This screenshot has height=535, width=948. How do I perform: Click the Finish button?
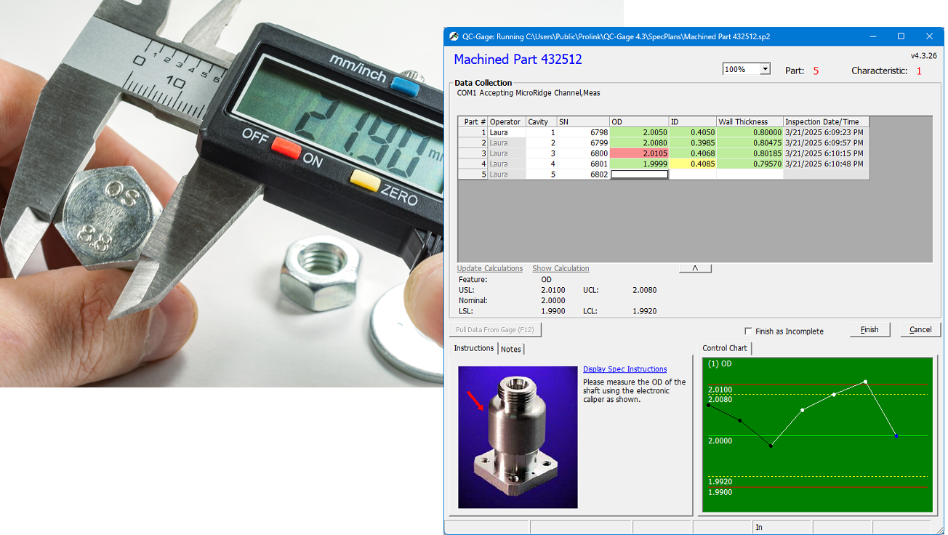(x=869, y=330)
